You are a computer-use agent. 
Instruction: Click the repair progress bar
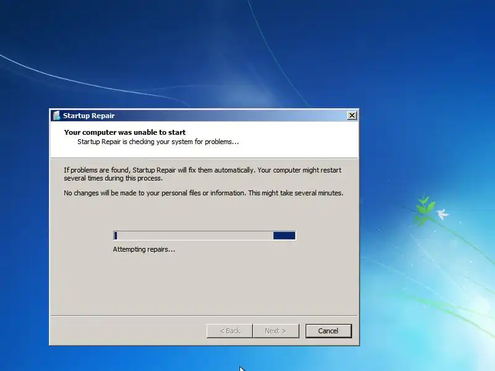(205, 236)
